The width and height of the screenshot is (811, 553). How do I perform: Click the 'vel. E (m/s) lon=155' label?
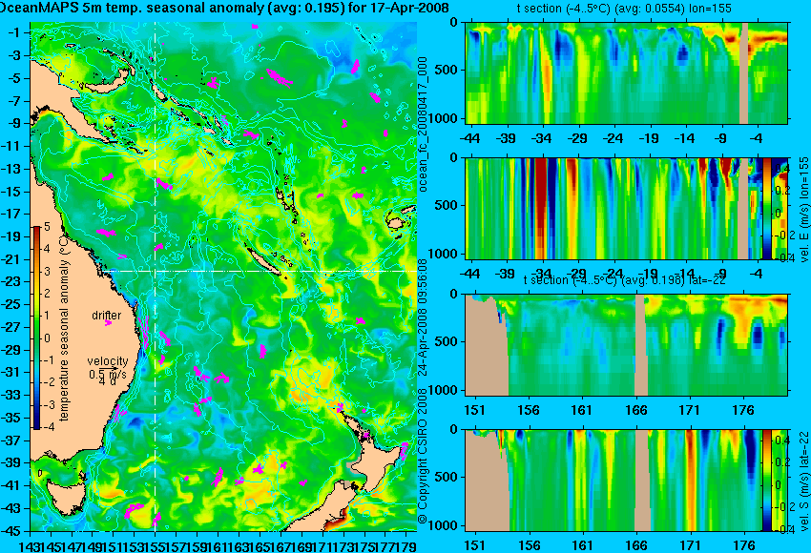803,211
